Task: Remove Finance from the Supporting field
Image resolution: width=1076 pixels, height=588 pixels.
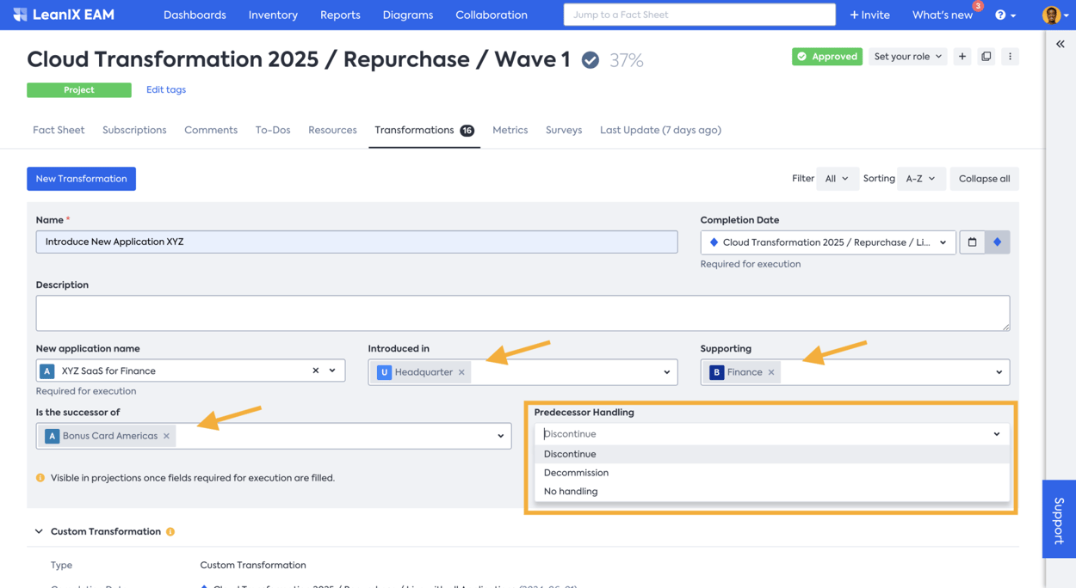Action: pyautogui.click(x=771, y=372)
